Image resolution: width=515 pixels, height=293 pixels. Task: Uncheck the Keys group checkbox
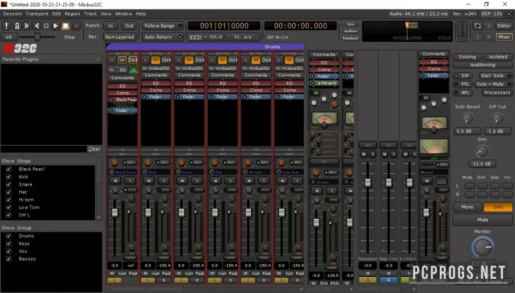click(8, 243)
